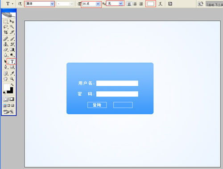
Task: Select the Move tool
Action: (12, 22)
